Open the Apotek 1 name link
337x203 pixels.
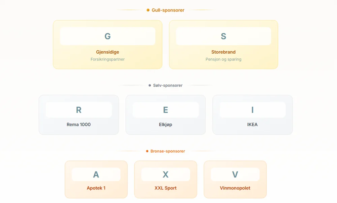pyautogui.click(x=96, y=188)
